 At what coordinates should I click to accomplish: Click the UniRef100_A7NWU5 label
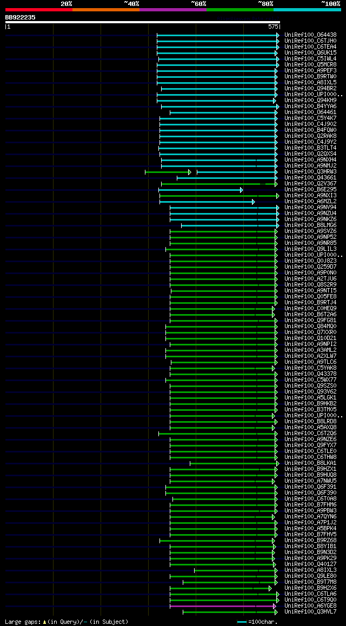click(310, 481)
